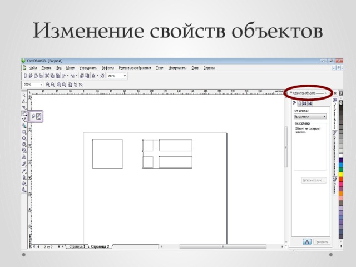The image size is (356, 267).
Task: Switch to Страница 1 page tab
Action: (x=77, y=246)
